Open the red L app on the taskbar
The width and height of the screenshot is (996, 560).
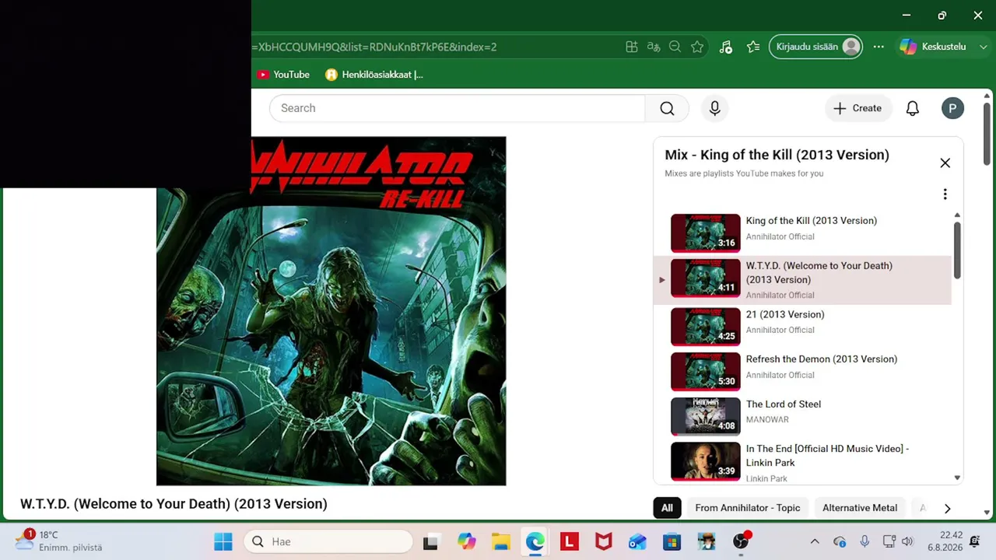[570, 542]
